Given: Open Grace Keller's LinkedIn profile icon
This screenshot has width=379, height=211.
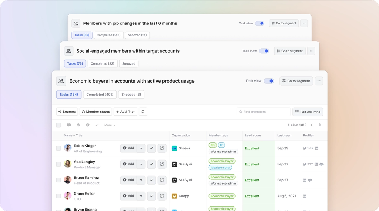Looking at the screenshot, I should click(x=305, y=196).
